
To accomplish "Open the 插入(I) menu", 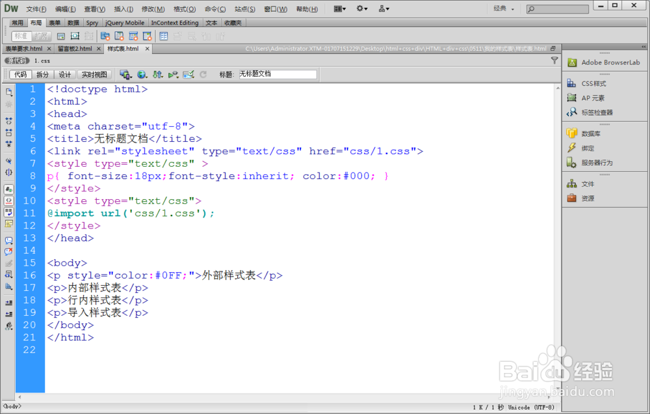I will tap(123, 9).
